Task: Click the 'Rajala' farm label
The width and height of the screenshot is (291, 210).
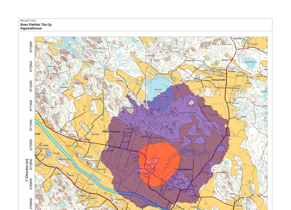Action: click(57, 174)
